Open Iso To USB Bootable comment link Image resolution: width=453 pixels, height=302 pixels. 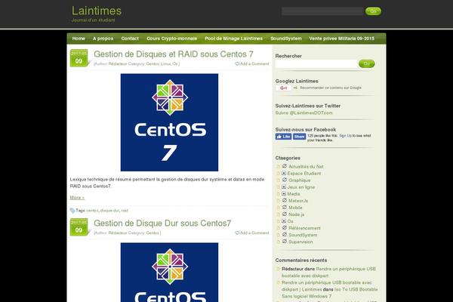click(330, 293)
